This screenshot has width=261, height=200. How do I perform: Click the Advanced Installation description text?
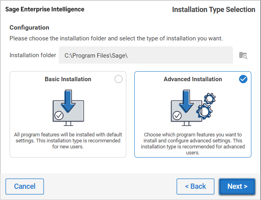(193, 144)
